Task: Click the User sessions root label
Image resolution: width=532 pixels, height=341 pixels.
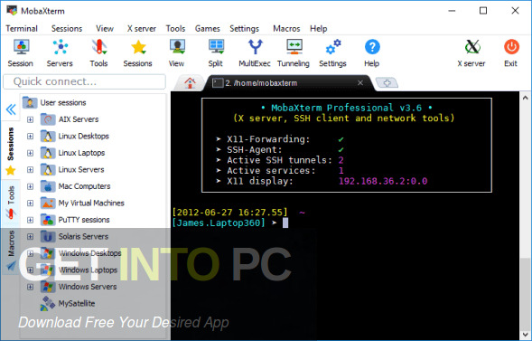Action: (63, 102)
